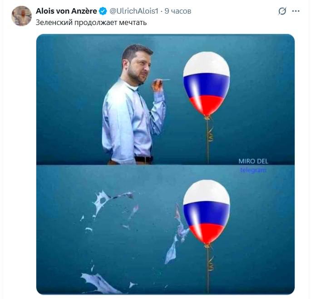Click the Alois von Anzère profile avatar
This screenshot has height=299, width=311.
tap(21, 16)
